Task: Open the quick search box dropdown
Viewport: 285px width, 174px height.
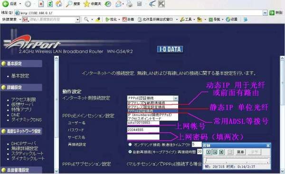Action: pyautogui.click(x=78, y=19)
